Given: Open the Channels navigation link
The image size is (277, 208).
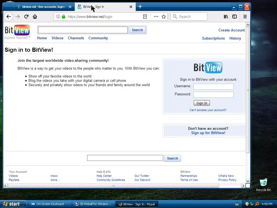Looking at the screenshot, I should point(76,38).
